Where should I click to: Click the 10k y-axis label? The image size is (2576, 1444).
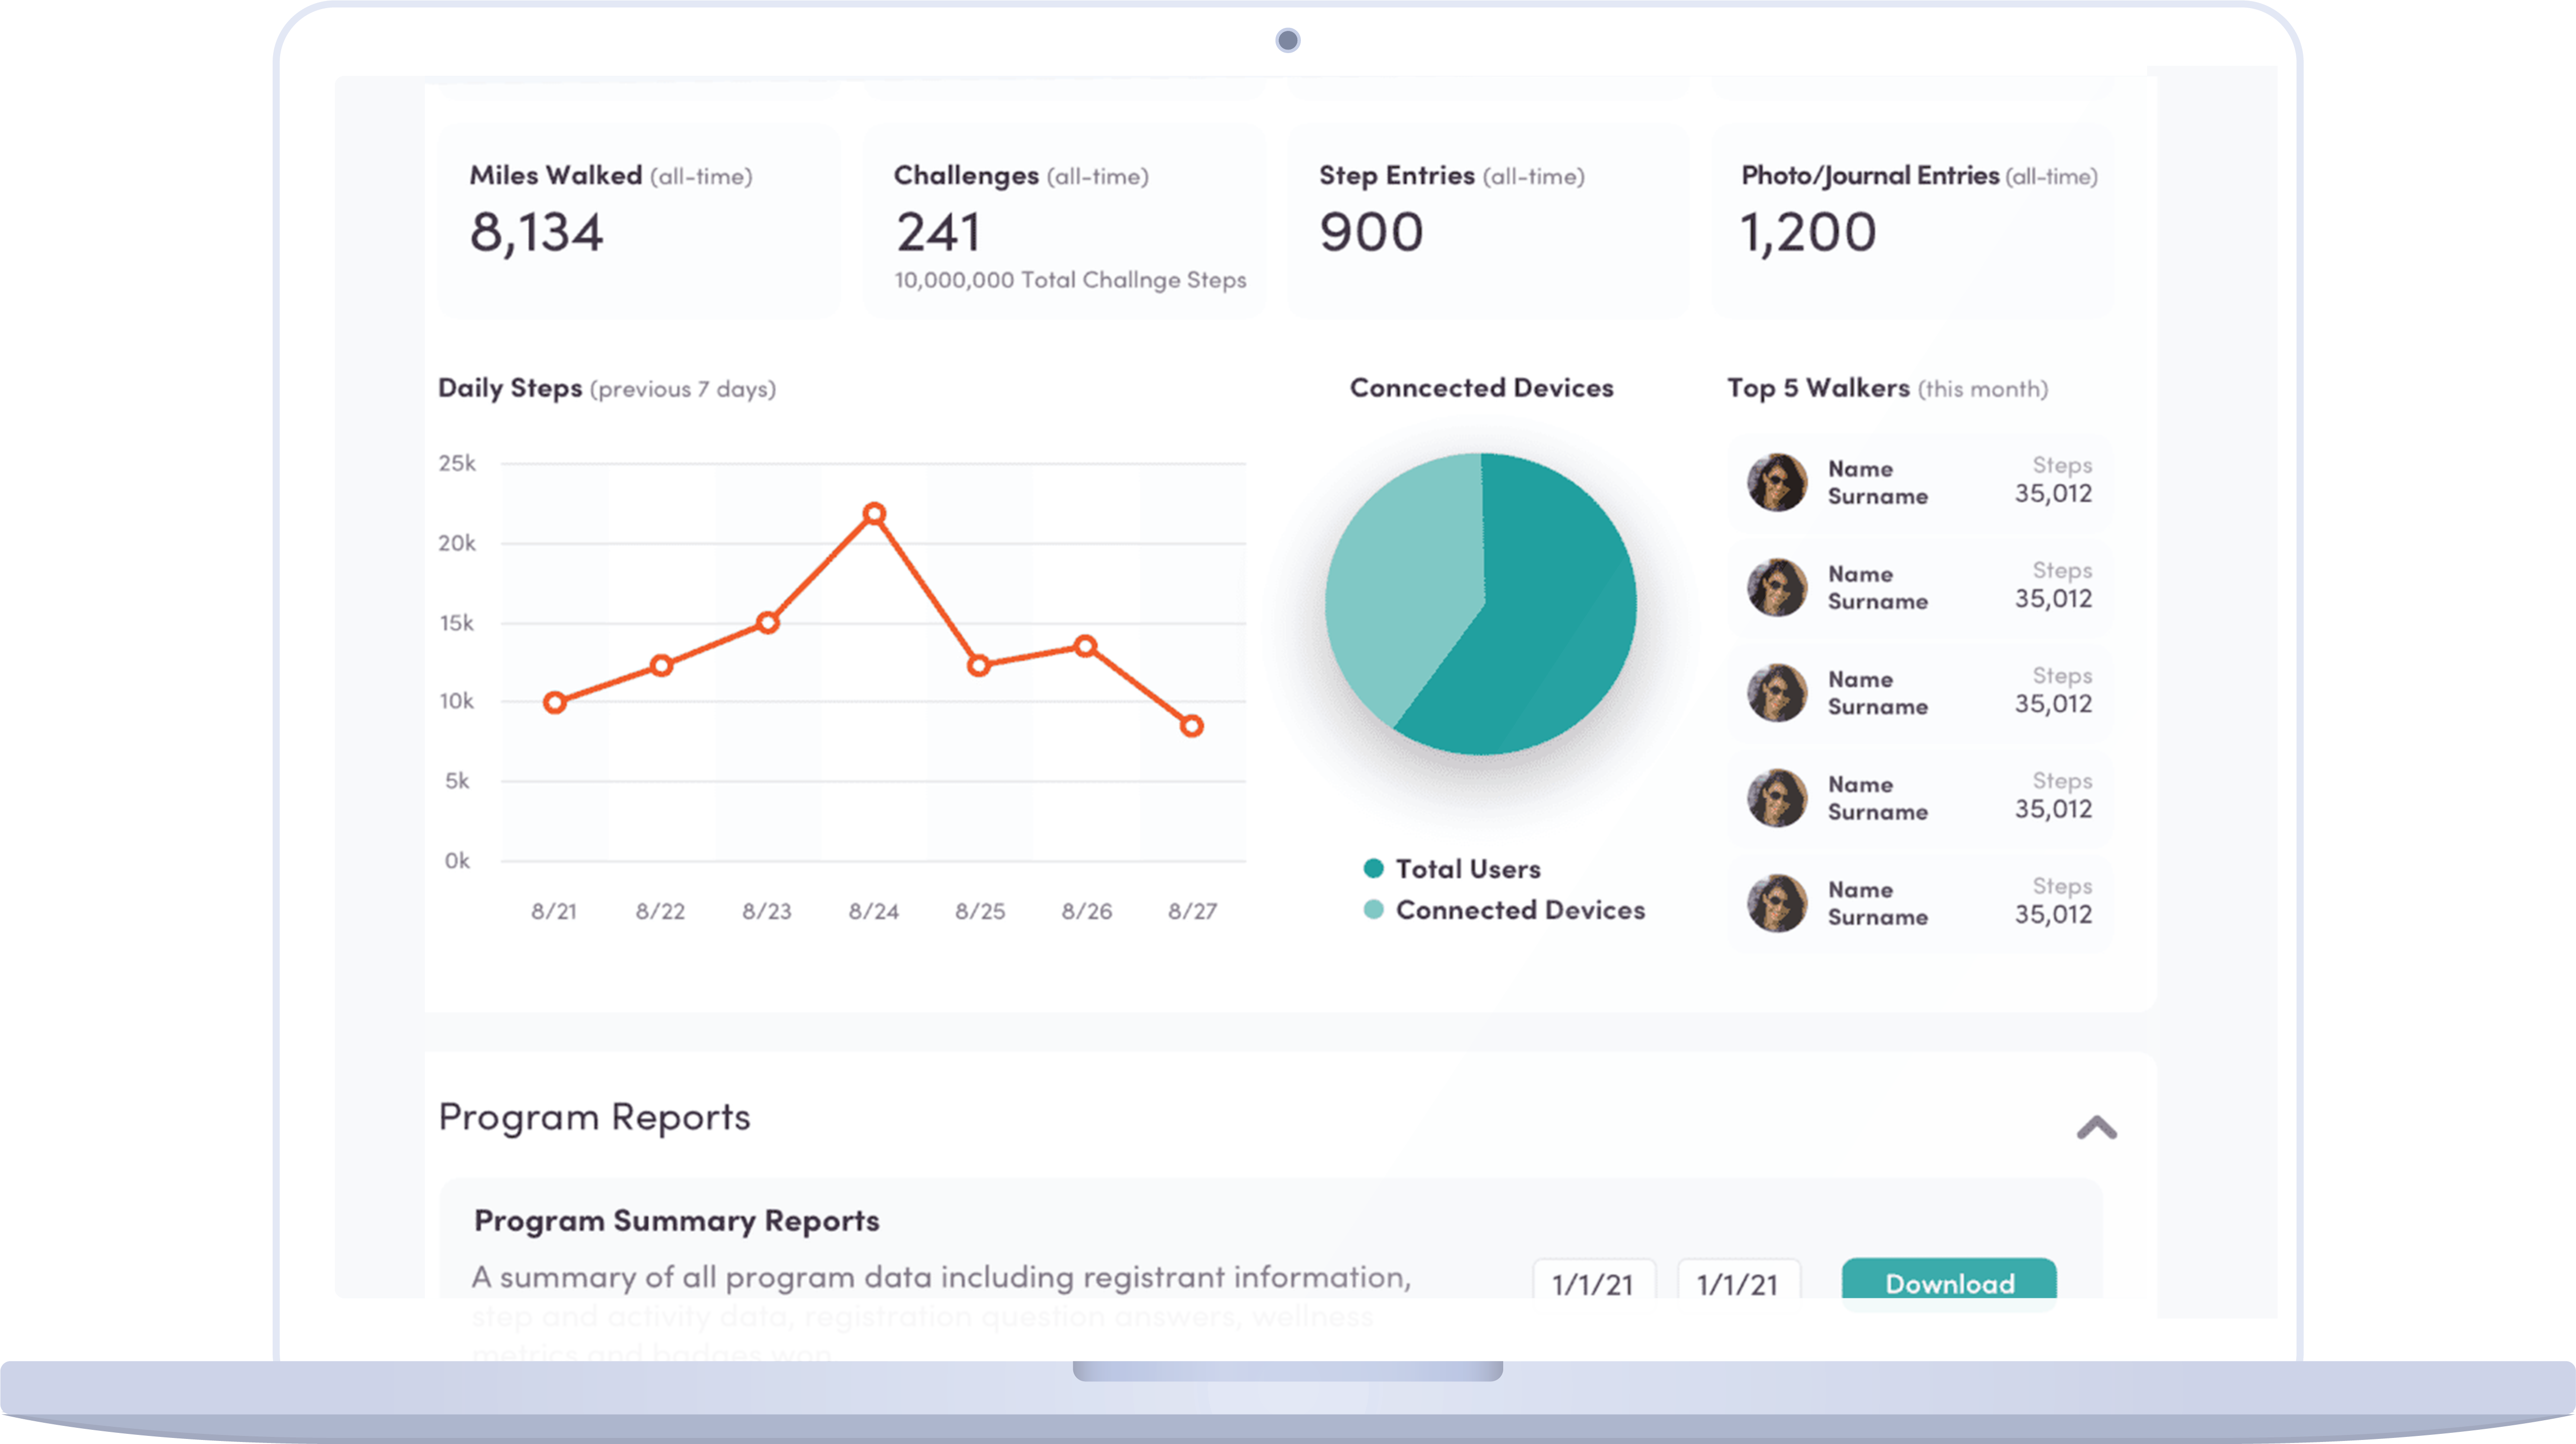point(457,701)
